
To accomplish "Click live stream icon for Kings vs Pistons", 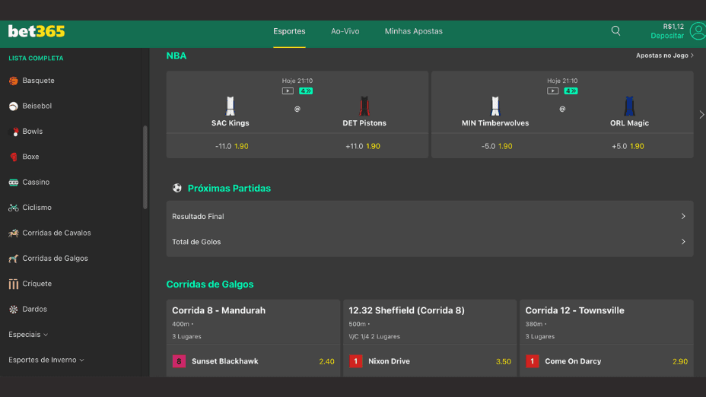I will point(288,91).
